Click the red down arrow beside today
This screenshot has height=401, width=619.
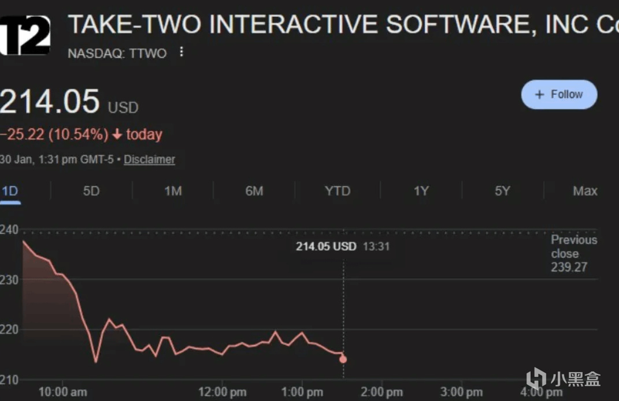[117, 135]
